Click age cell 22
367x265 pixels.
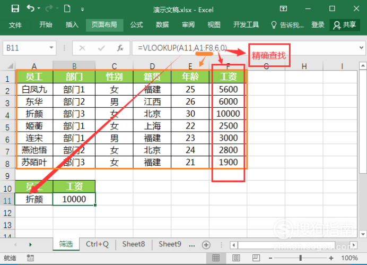190,126
